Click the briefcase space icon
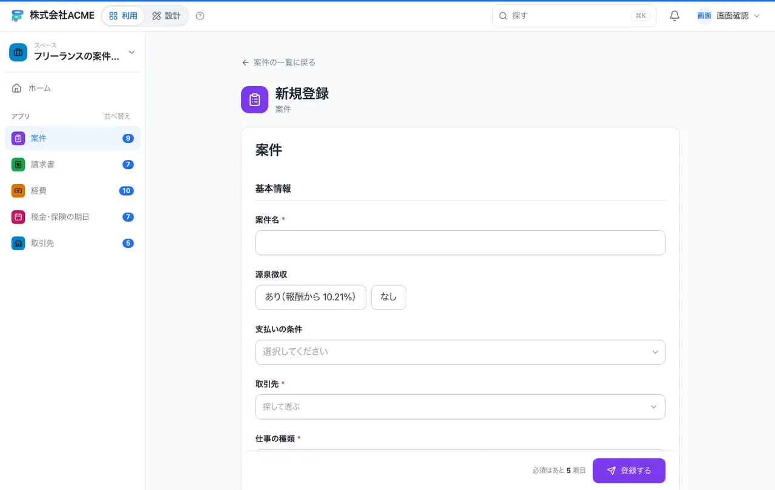 (x=18, y=52)
